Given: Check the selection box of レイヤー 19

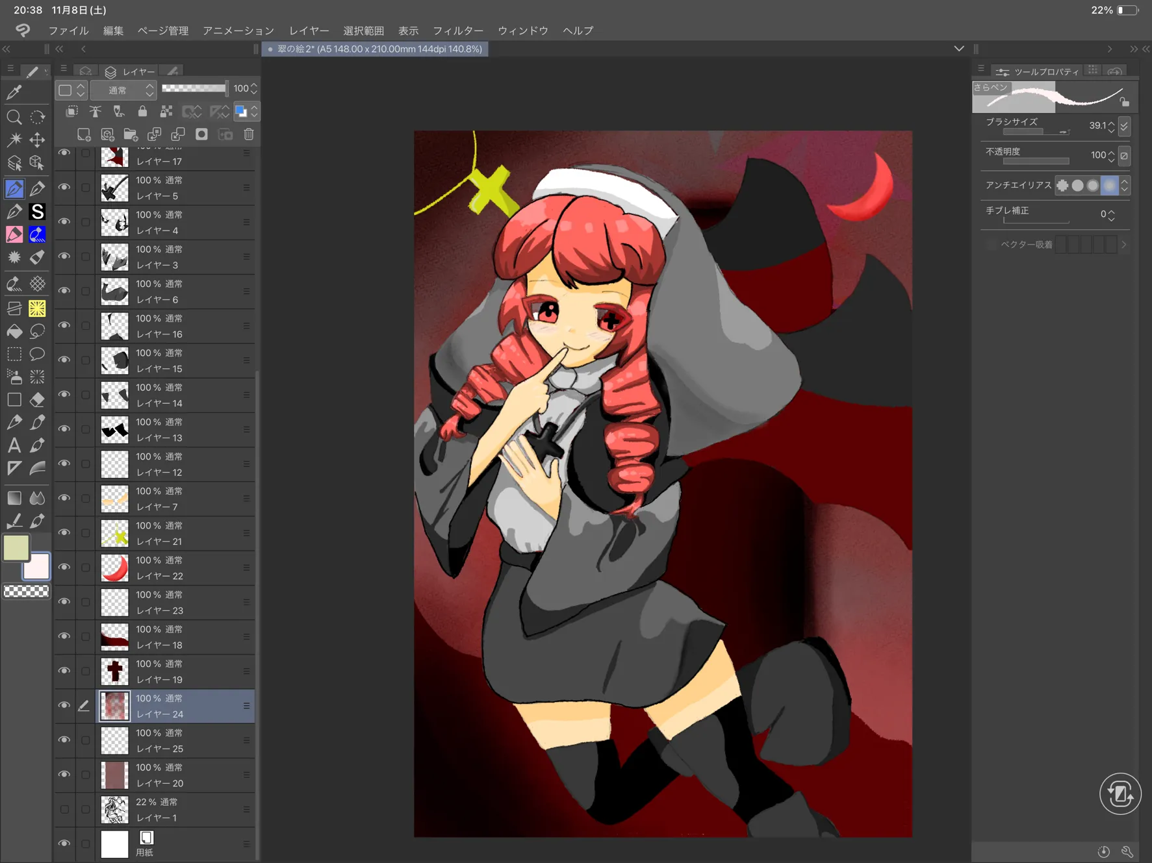Looking at the screenshot, I should pyautogui.click(x=85, y=671).
